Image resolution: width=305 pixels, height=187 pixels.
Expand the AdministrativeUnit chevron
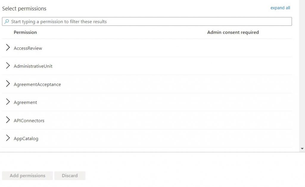click(8, 66)
